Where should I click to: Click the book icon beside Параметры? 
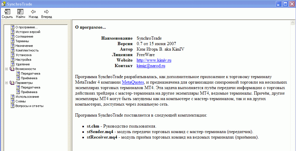[12, 83]
